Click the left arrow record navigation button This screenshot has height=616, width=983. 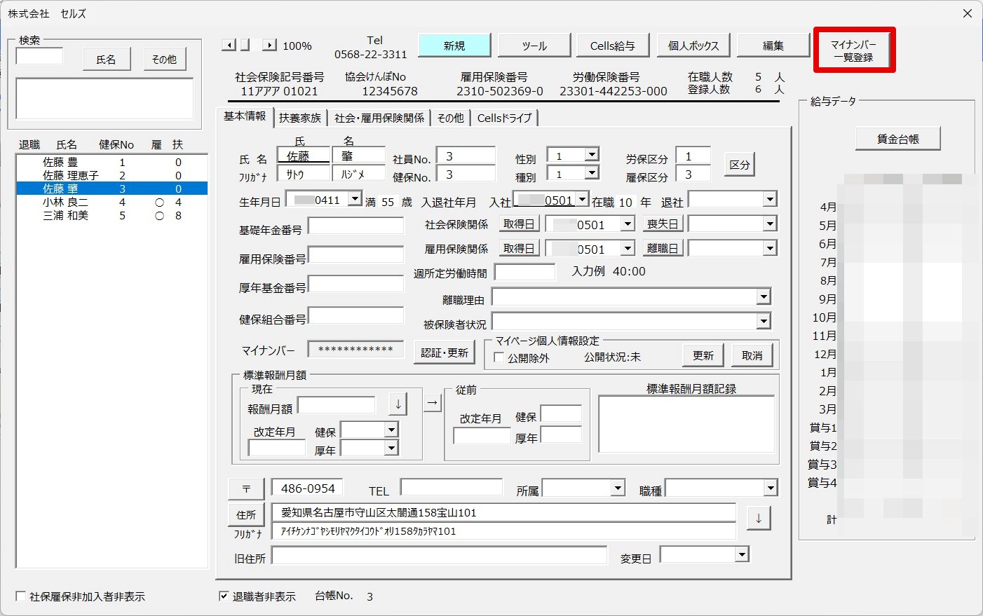(228, 45)
